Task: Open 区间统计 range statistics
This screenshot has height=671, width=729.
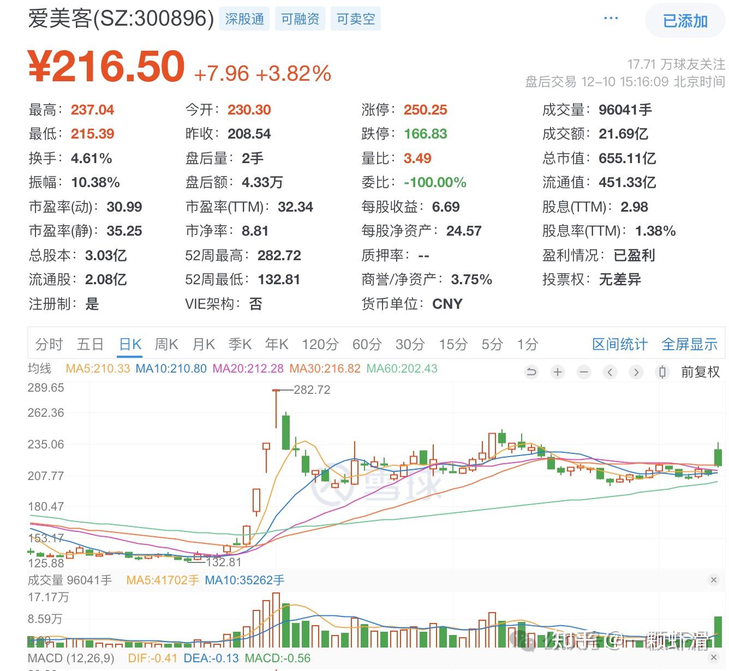Action: 620,344
